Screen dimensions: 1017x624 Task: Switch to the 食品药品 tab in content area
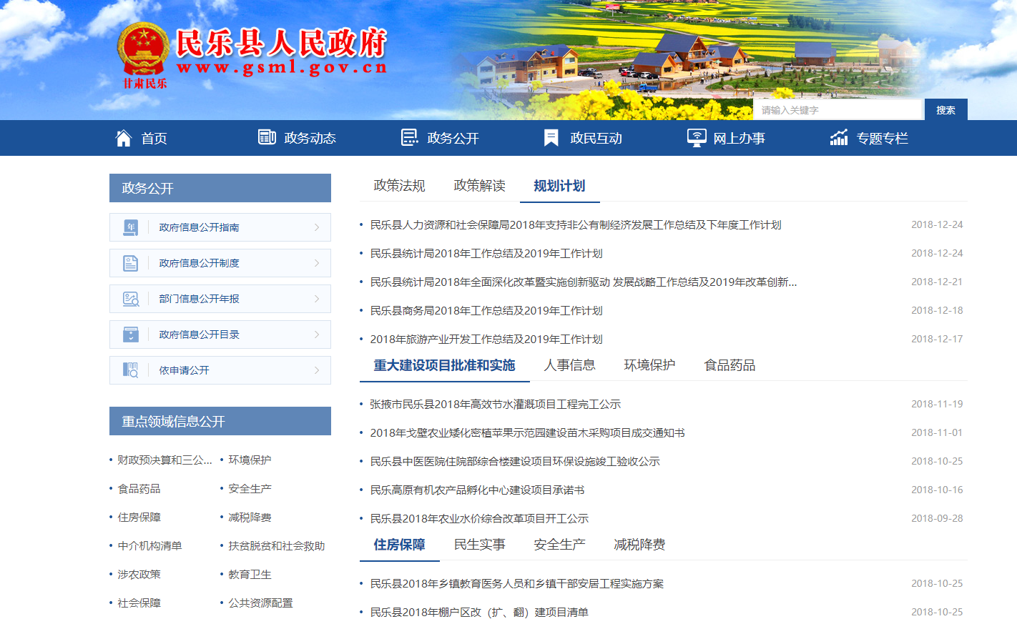coord(729,365)
